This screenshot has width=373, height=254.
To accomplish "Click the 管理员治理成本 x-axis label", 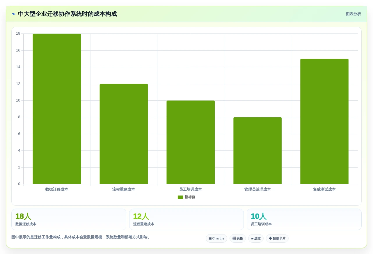I will [257, 189].
